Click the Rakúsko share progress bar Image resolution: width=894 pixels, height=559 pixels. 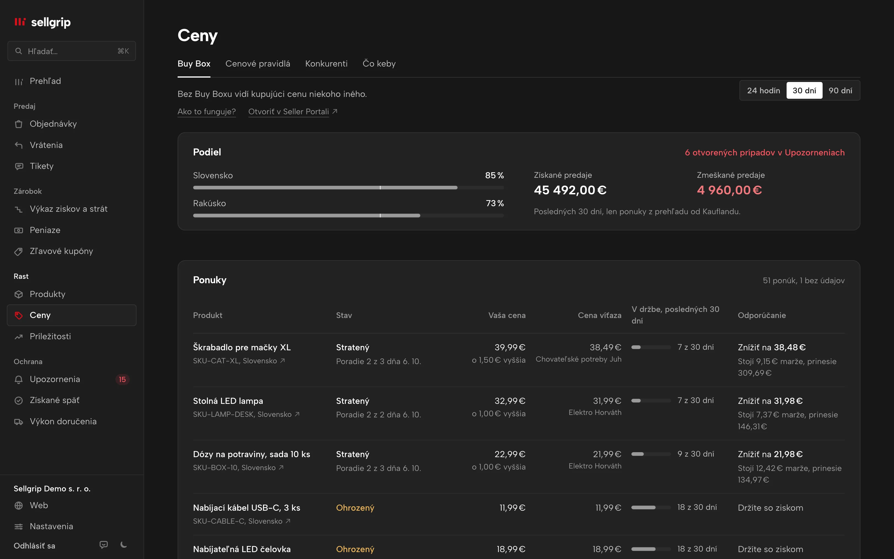click(348, 216)
